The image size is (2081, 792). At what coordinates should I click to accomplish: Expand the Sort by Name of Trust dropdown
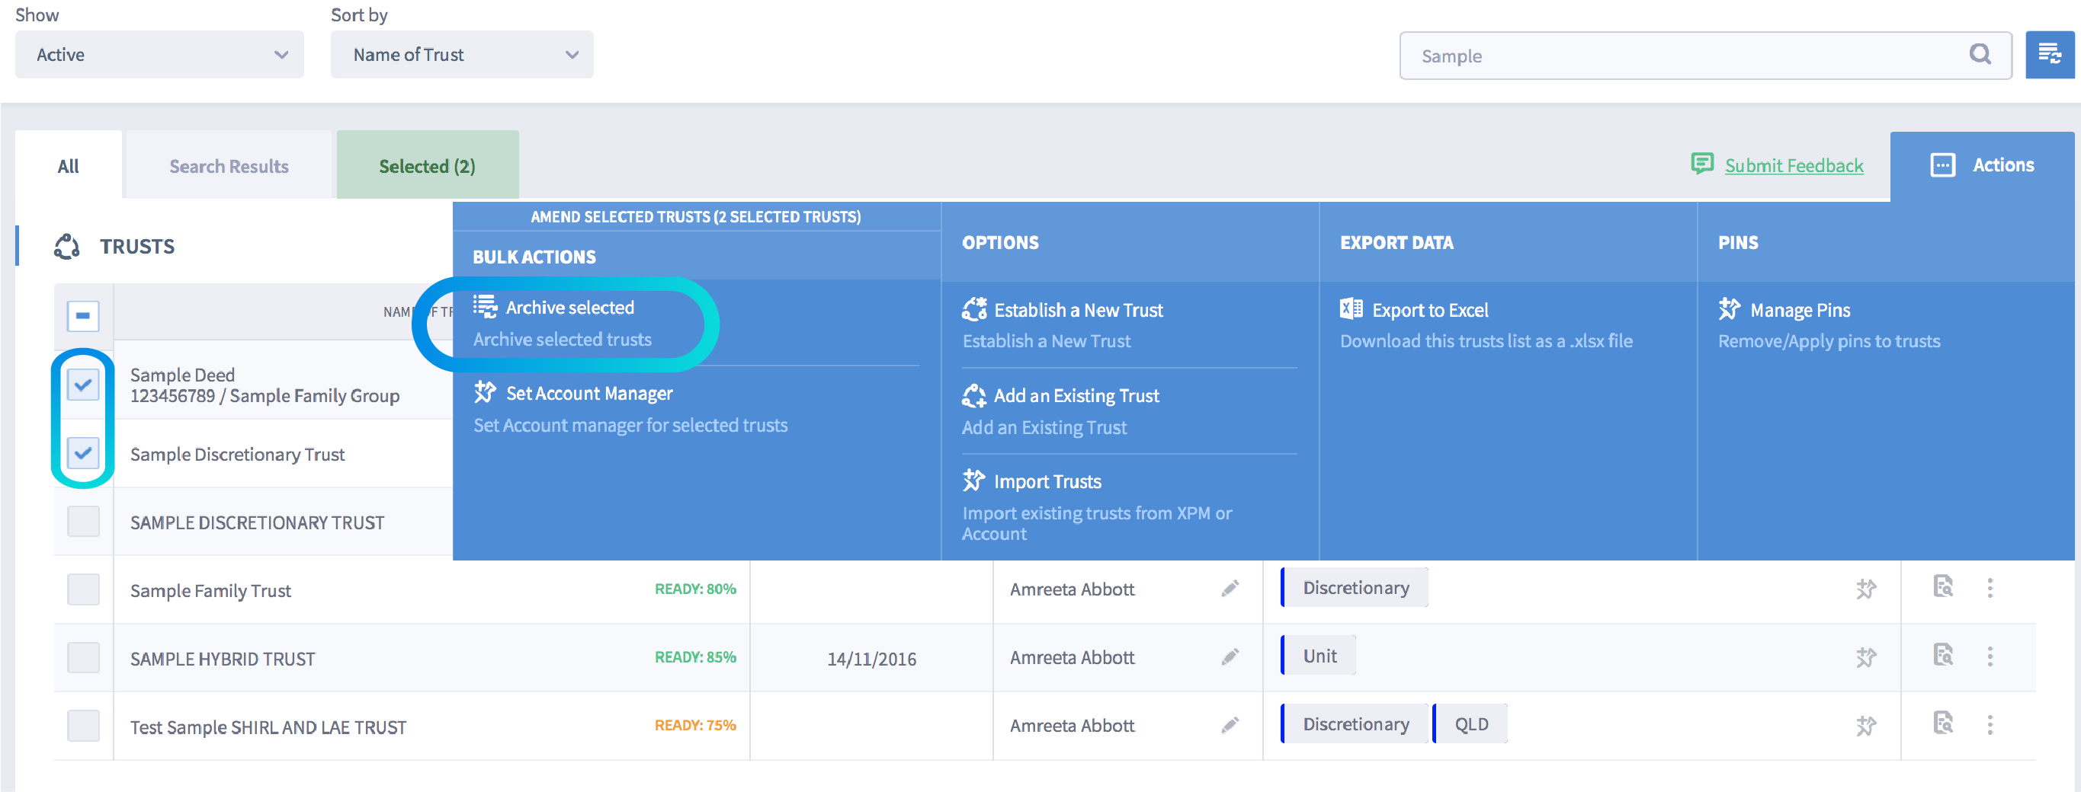click(461, 55)
